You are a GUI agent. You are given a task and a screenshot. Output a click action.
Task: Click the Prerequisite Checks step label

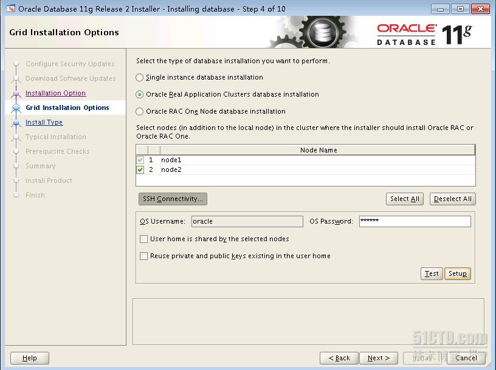pyautogui.click(x=58, y=151)
